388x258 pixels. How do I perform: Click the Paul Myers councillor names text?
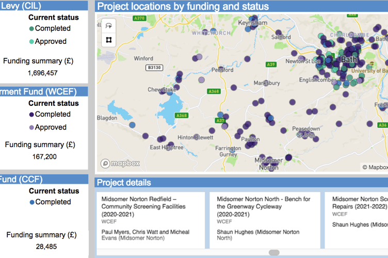click(x=145, y=235)
